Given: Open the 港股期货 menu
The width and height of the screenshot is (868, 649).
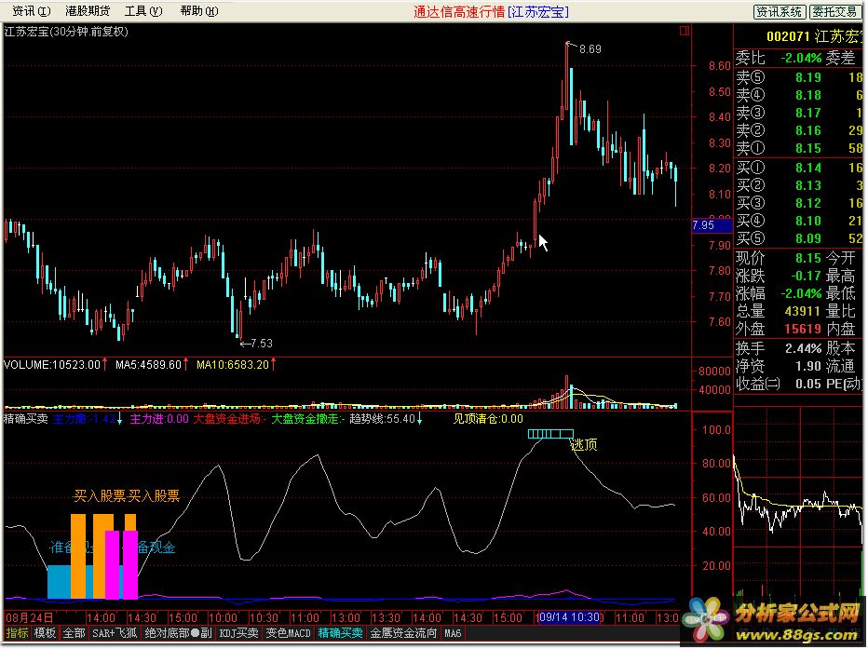Looking at the screenshot, I should click(88, 10).
